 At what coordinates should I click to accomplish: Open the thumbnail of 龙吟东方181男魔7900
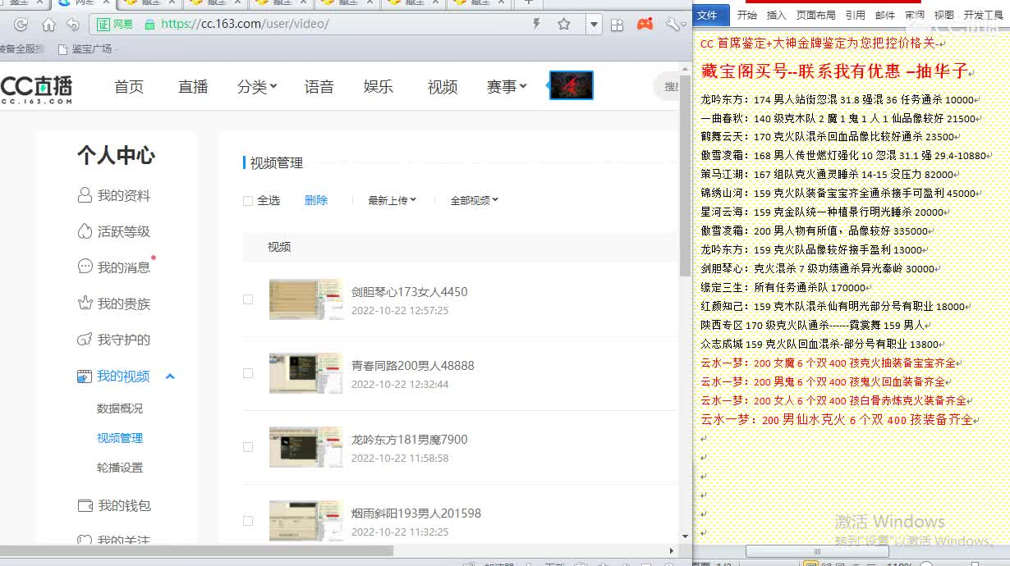tap(306, 447)
